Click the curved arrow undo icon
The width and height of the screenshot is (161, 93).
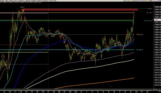point(151,1)
